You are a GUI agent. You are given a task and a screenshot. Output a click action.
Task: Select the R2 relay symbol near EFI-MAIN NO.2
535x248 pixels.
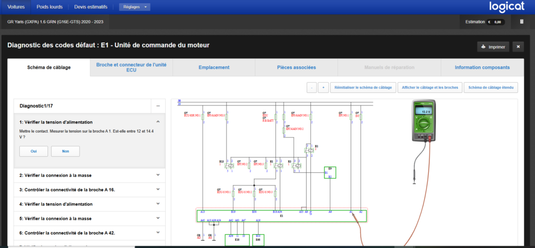click(x=309, y=150)
